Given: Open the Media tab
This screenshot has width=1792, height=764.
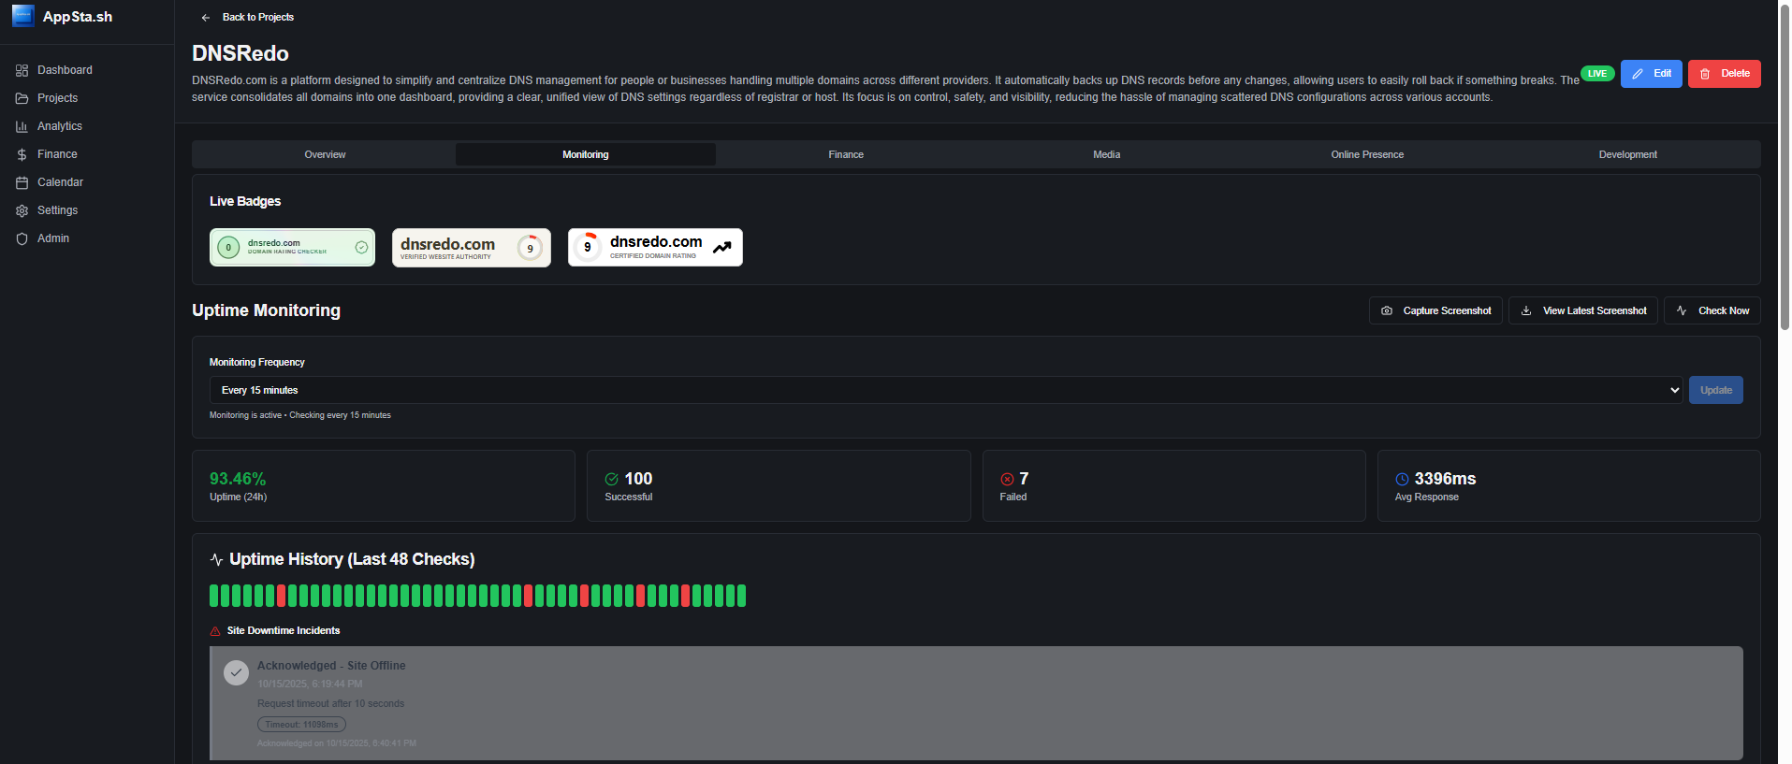Looking at the screenshot, I should point(1107,154).
